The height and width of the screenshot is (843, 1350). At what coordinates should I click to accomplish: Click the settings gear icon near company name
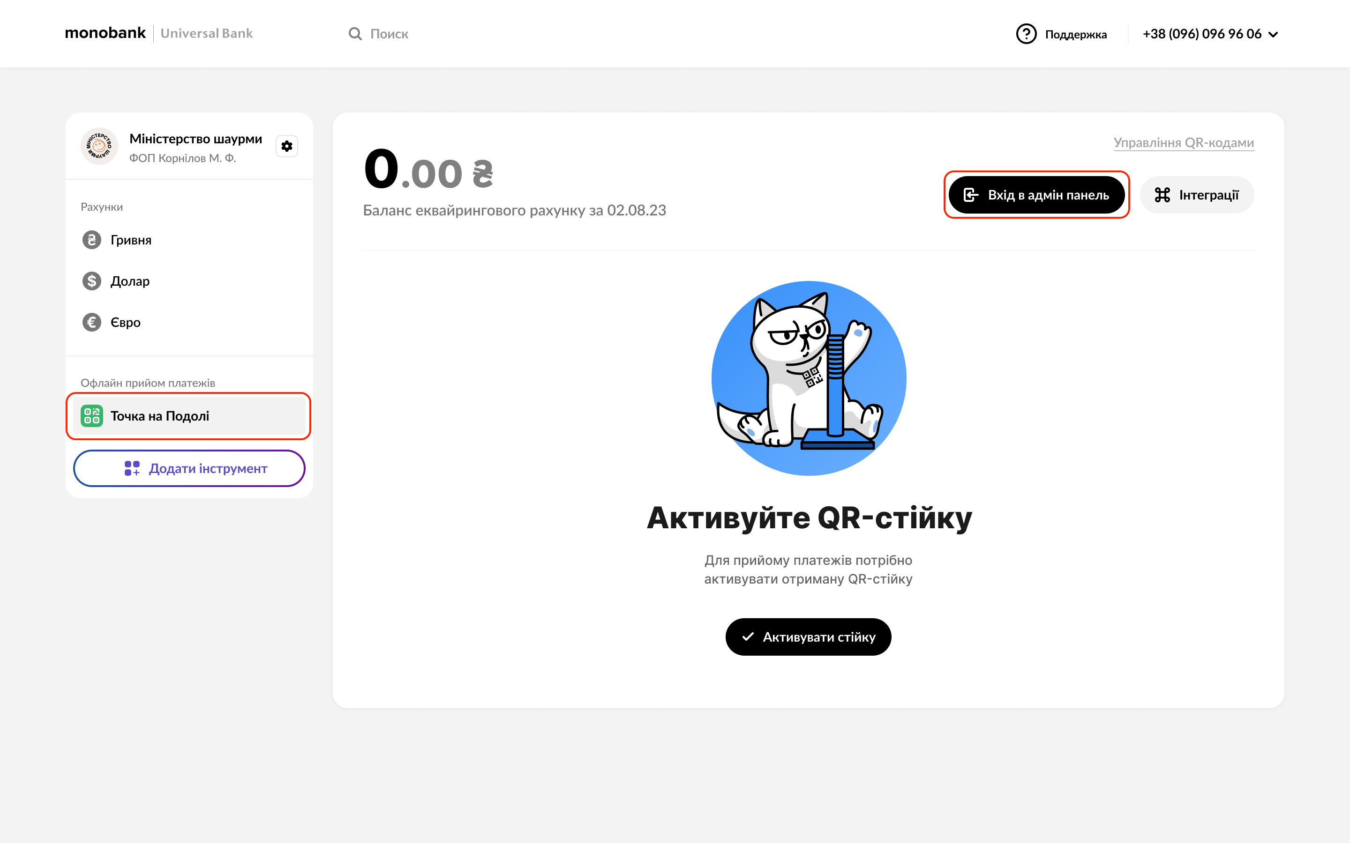[x=287, y=146]
